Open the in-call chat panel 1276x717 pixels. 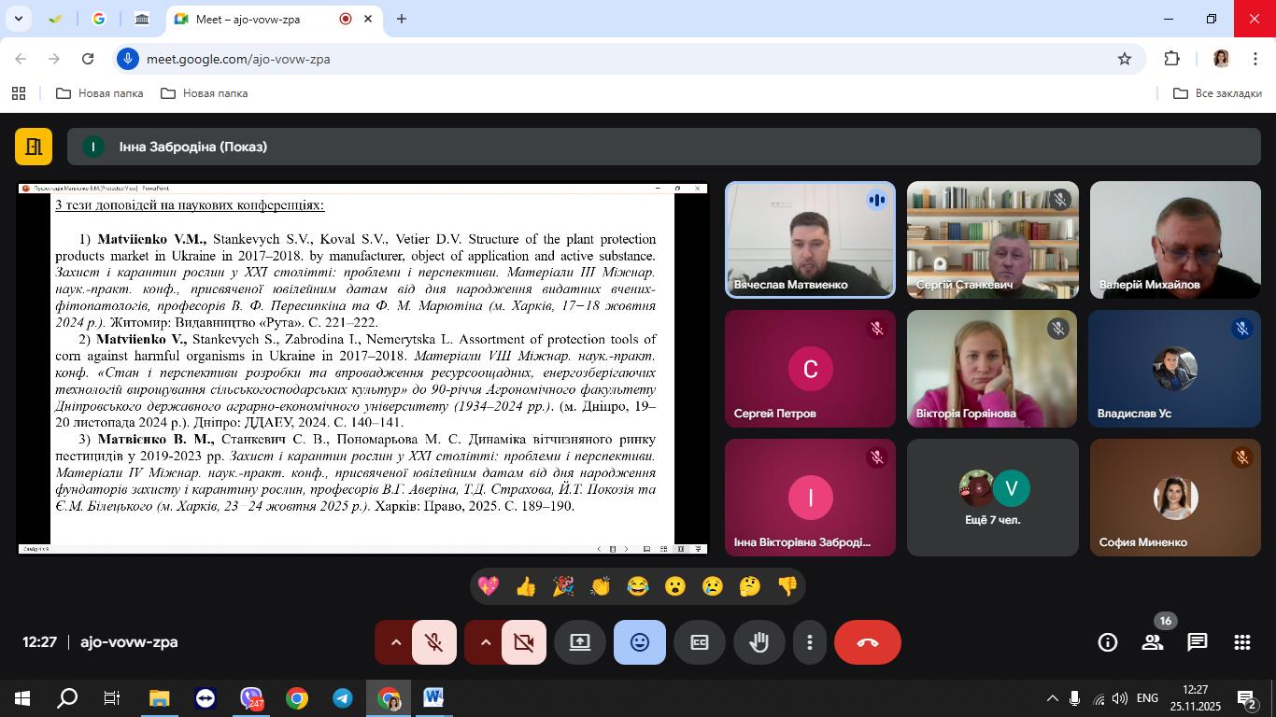click(1197, 642)
